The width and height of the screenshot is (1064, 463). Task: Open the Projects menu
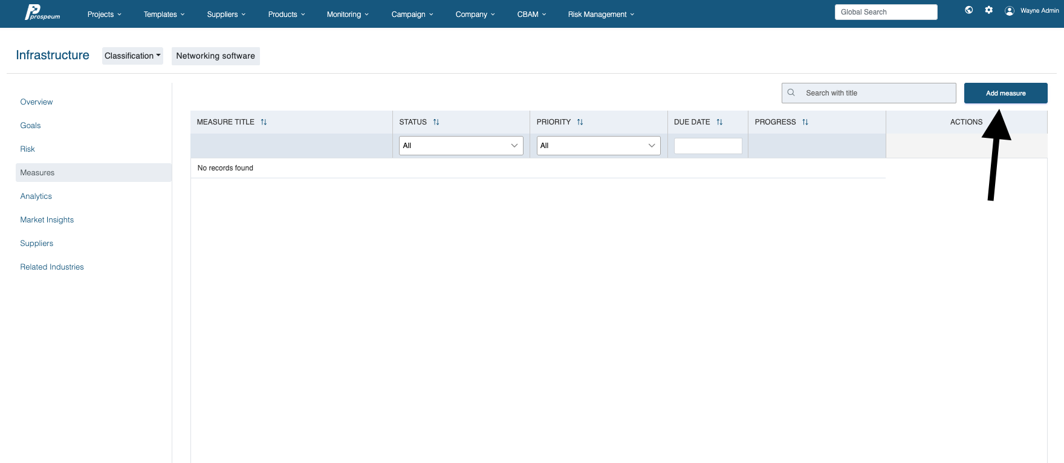pos(104,14)
